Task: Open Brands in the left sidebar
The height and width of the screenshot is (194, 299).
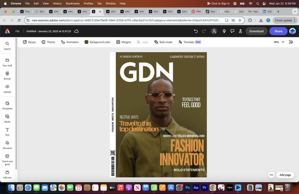Action: (x=7, y=75)
